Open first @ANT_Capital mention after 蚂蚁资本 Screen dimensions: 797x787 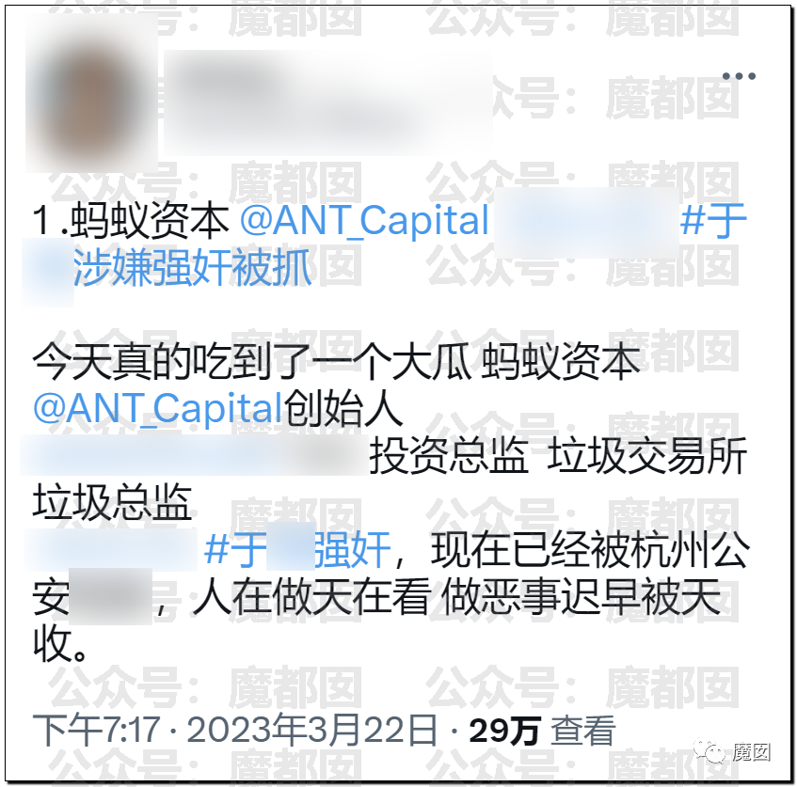pyautogui.click(x=364, y=221)
